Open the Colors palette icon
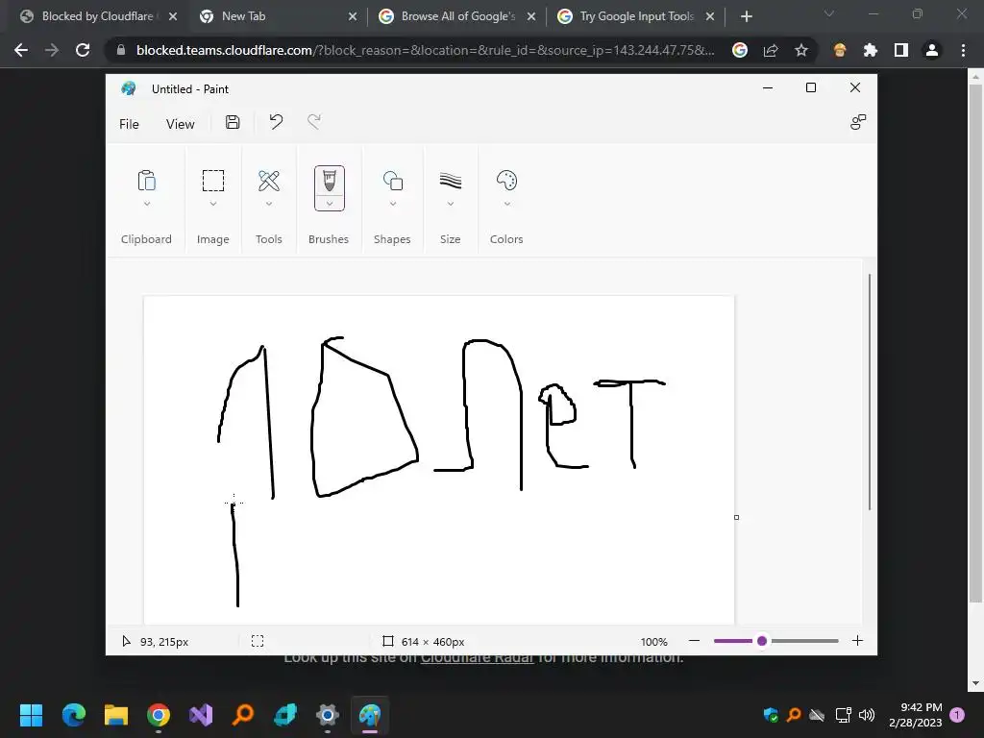This screenshot has height=738, width=984. pyautogui.click(x=506, y=181)
